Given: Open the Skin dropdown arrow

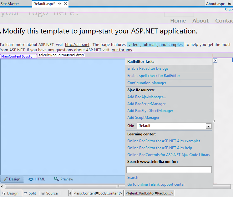Looking at the screenshot, I should [208, 126].
